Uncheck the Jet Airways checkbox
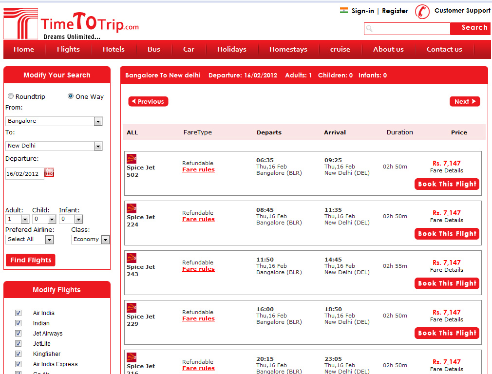 point(18,333)
